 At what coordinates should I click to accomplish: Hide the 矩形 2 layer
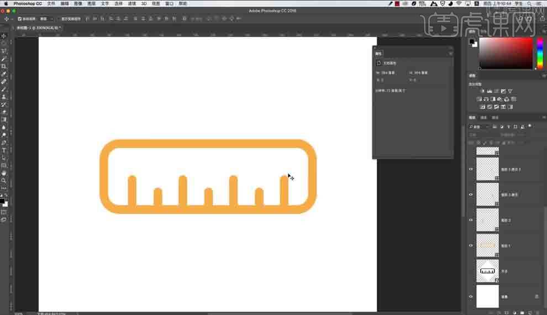[471, 220]
